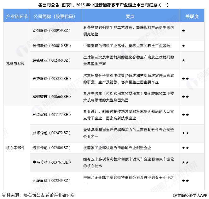Image resolution: width=209 pixels, height=199 pixels.
Task: Click the two stars in 天普股份 row
Action: click(185, 78)
